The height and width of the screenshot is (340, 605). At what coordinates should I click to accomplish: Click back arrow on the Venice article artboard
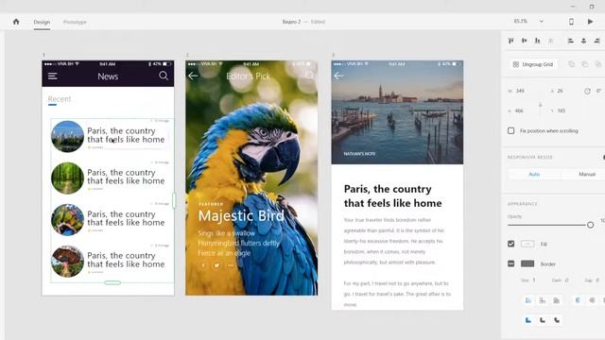click(x=338, y=76)
